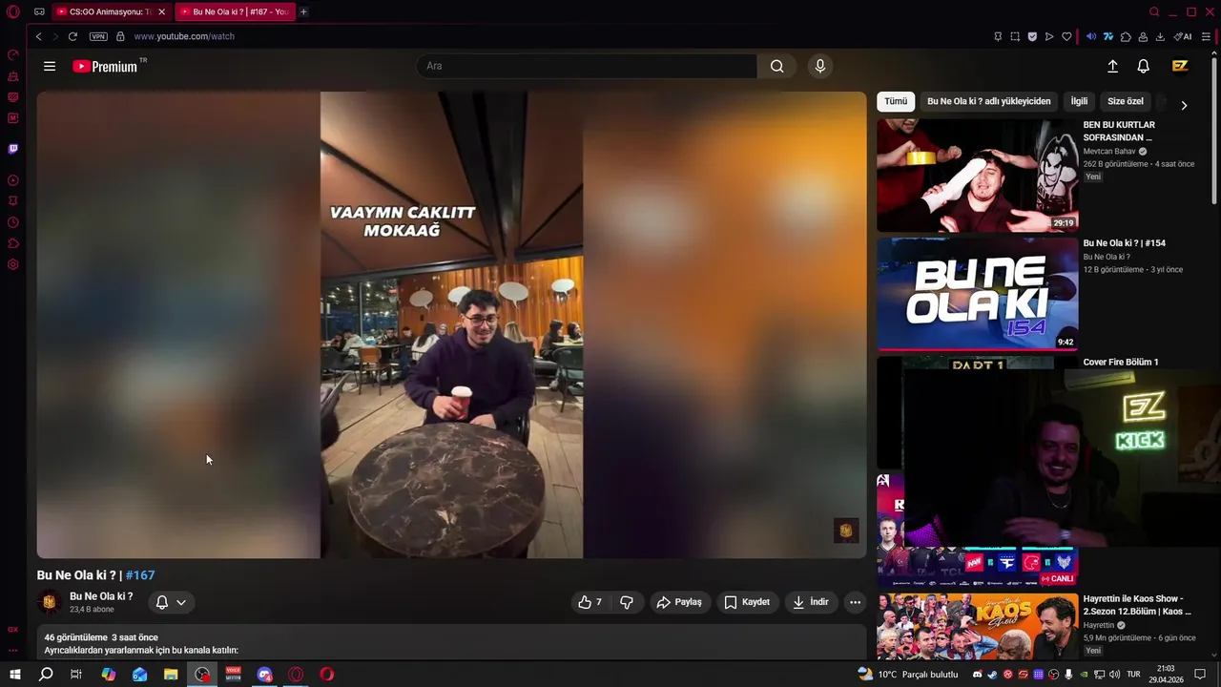
Task: Like the video with thumbs up
Action: [590, 602]
